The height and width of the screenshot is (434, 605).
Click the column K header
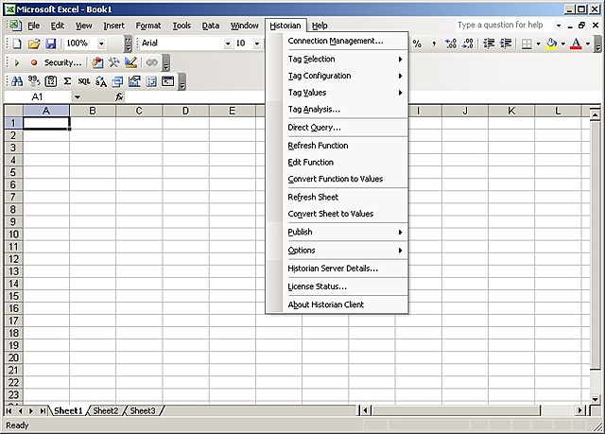pyautogui.click(x=511, y=112)
